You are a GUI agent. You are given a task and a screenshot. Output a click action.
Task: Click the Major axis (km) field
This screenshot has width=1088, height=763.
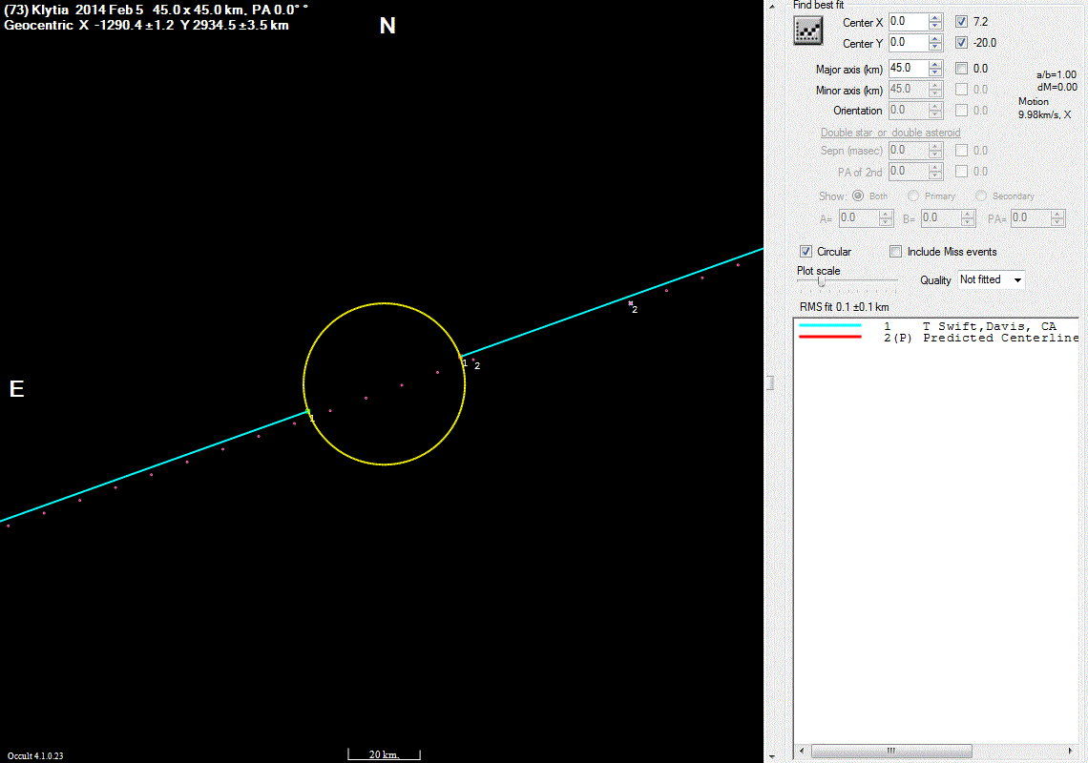(909, 68)
